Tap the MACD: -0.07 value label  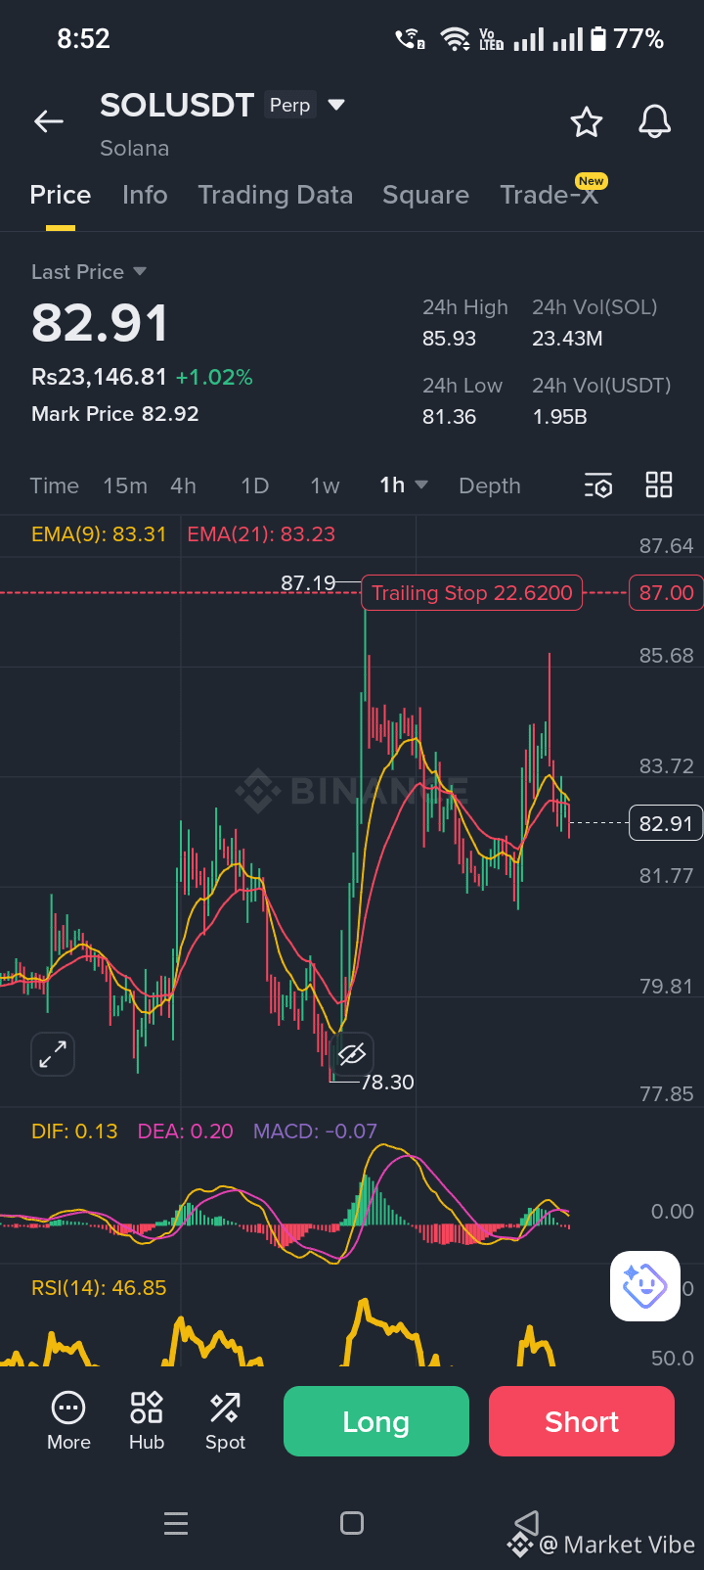tap(315, 1131)
